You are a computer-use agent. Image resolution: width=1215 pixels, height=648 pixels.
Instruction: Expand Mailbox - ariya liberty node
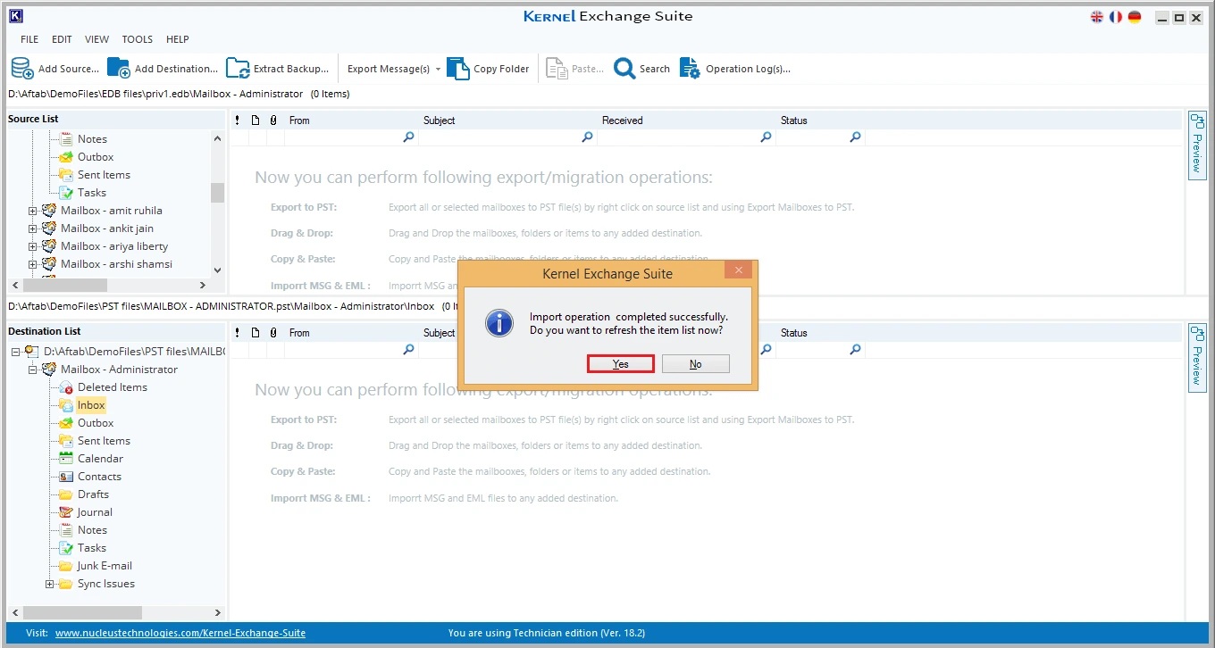pyautogui.click(x=33, y=246)
